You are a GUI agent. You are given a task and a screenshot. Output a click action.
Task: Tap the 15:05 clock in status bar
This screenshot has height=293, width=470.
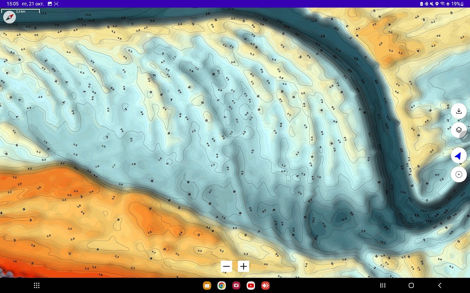(12, 4)
